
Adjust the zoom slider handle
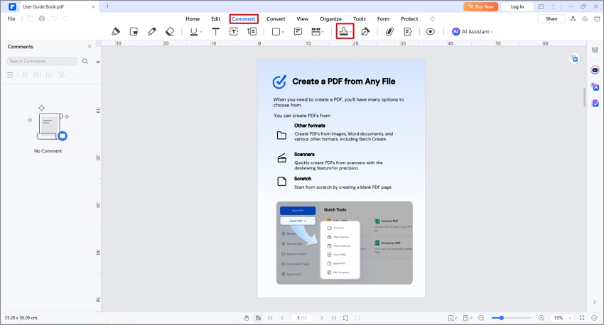coord(501,318)
